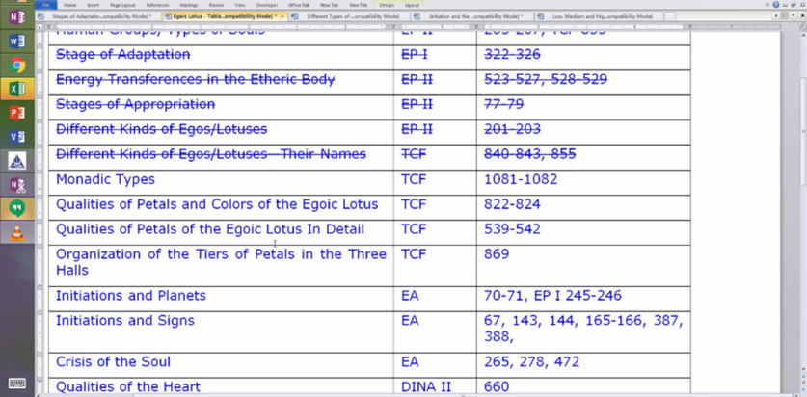
Task: Open the green Hangouts quote icon
Action: pos(16,207)
